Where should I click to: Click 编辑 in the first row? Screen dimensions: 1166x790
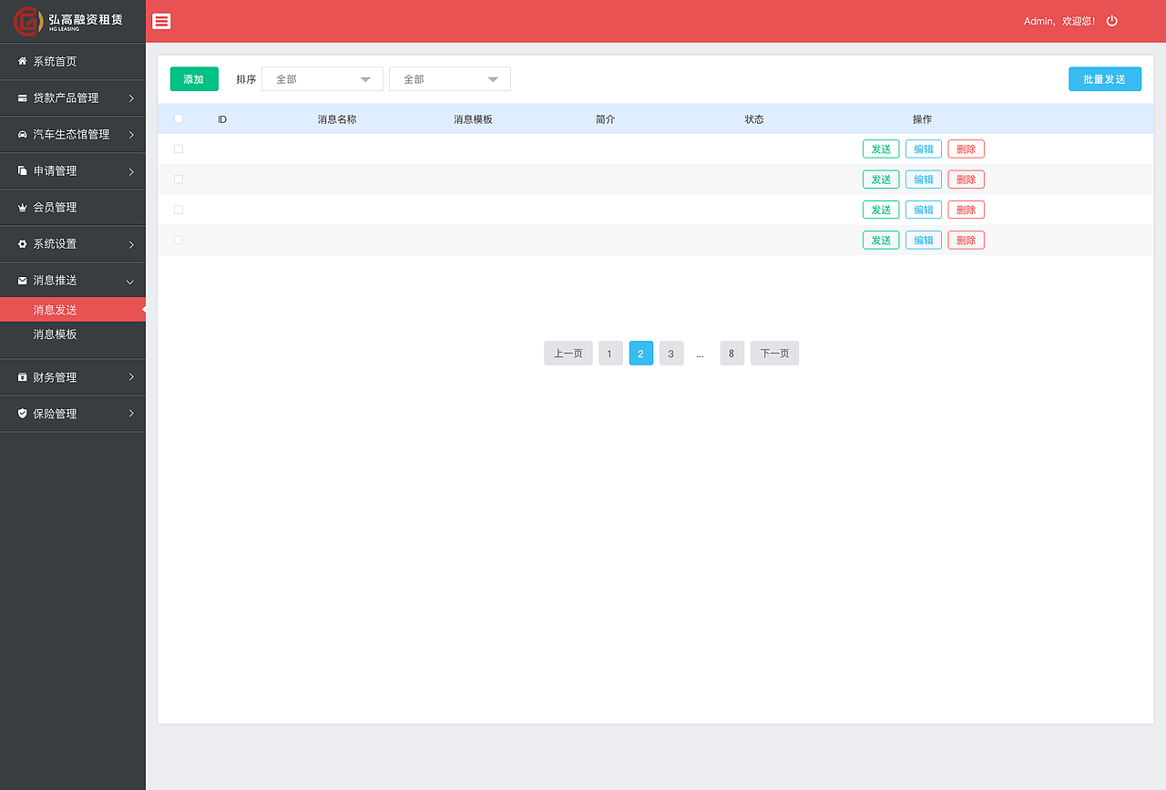[924, 149]
